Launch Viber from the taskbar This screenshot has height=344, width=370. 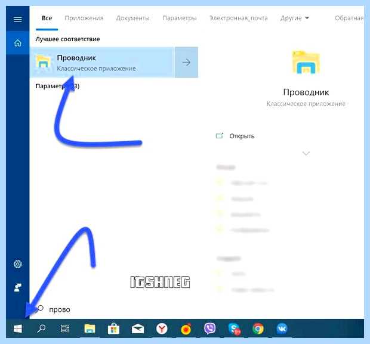click(210, 328)
